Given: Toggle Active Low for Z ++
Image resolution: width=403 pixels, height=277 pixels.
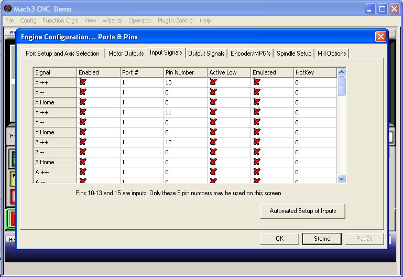Looking at the screenshot, I should [x=213, y=142].
